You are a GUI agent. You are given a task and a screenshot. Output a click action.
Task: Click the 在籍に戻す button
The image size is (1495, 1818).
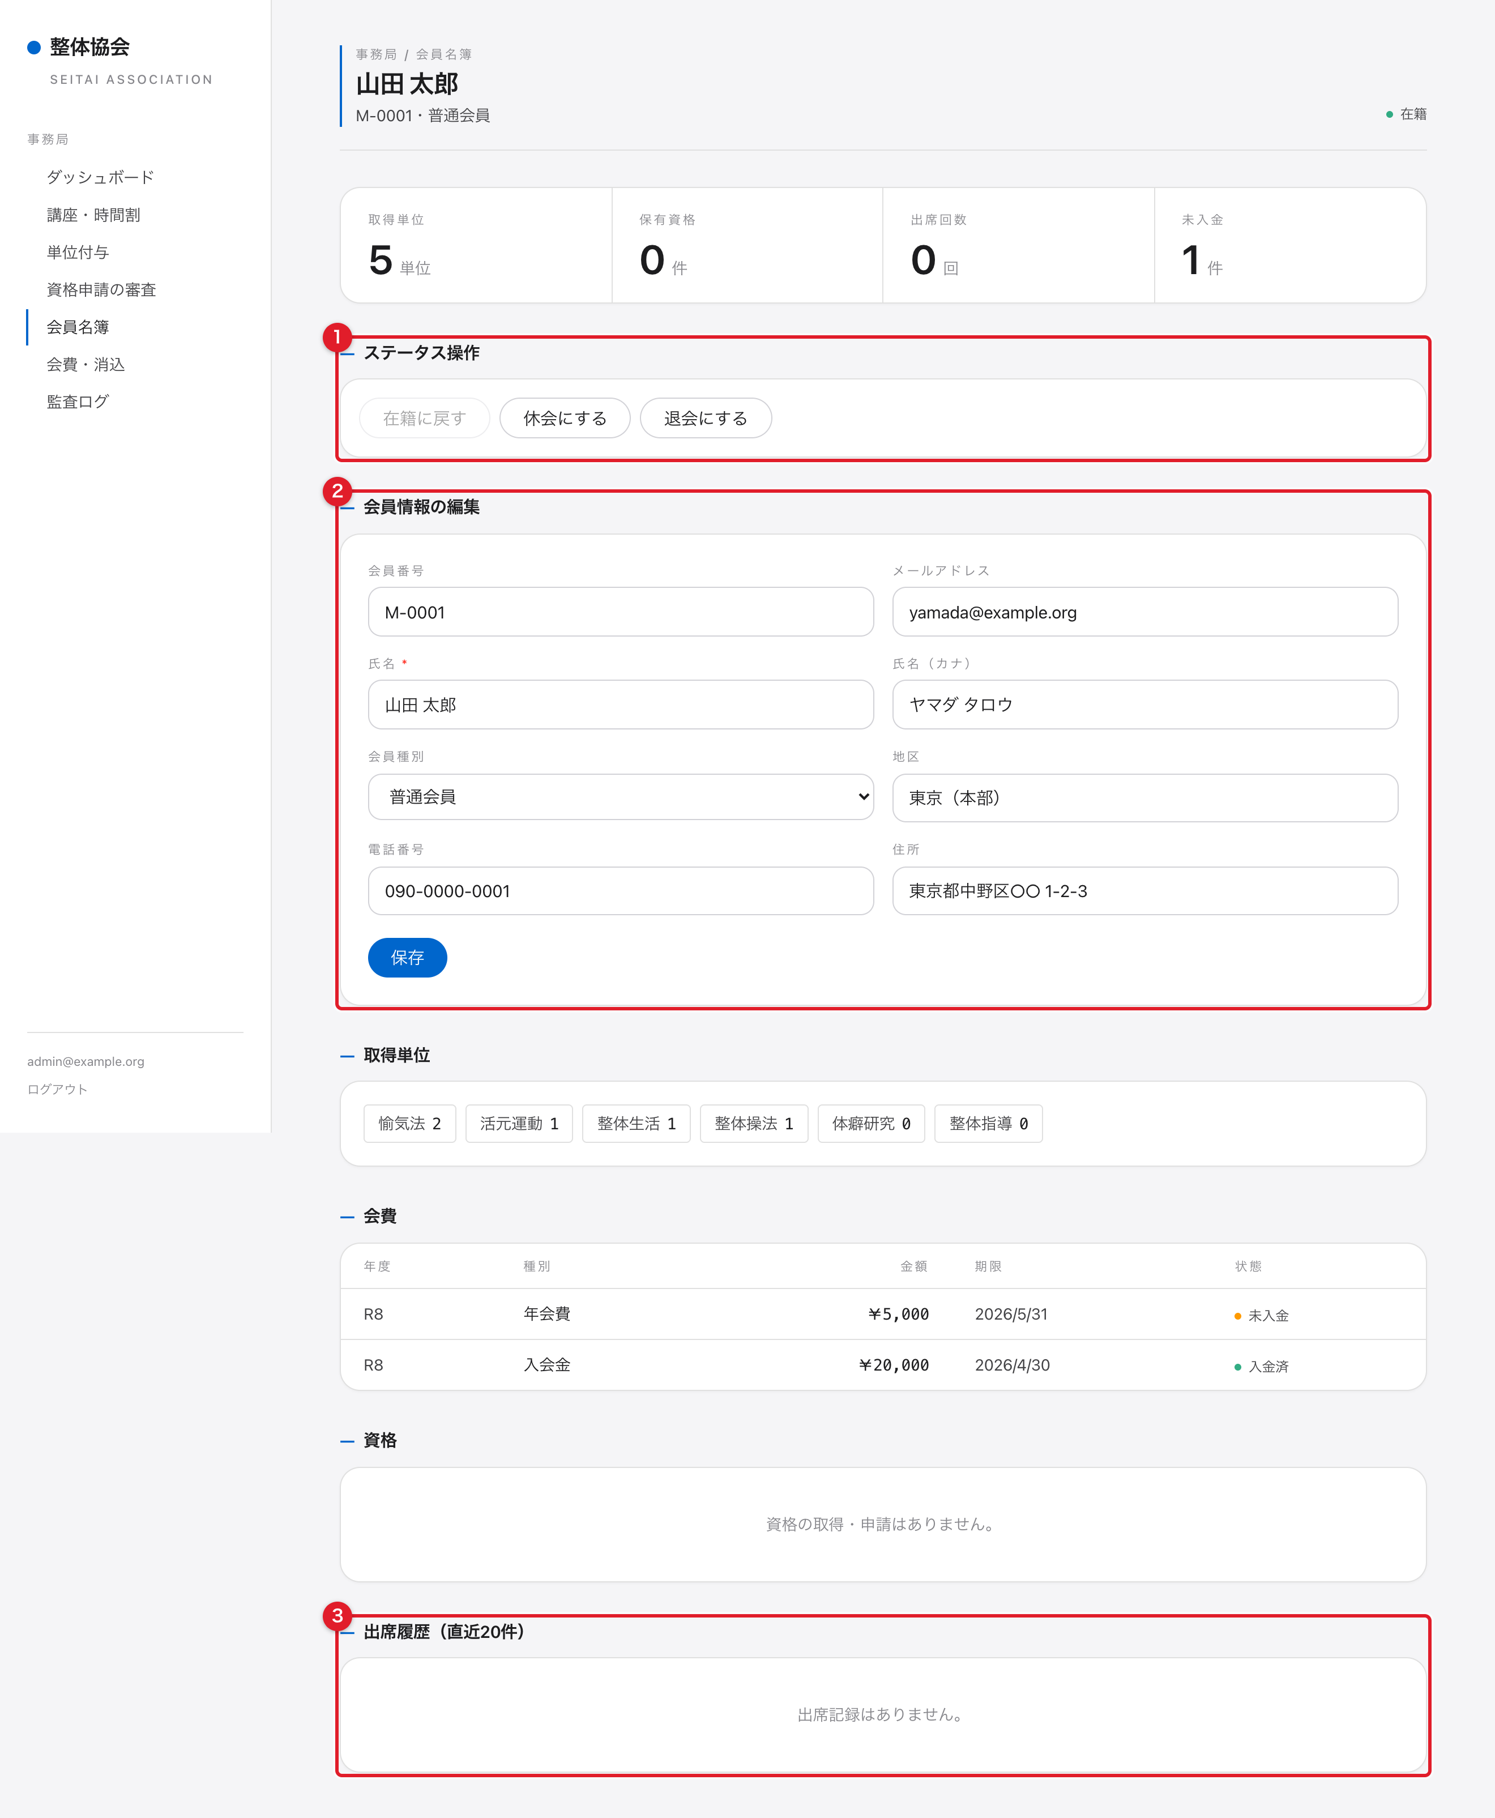tap(425, 417)
